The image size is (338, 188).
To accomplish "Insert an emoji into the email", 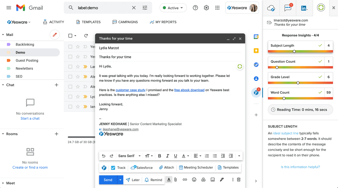I will coord(194,180).
